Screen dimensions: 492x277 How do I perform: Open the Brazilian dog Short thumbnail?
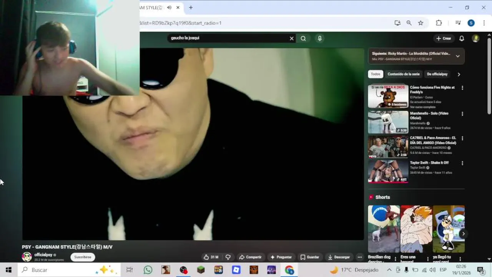384,229
